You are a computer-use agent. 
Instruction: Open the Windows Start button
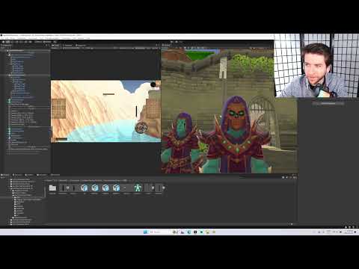click(145, 232)
